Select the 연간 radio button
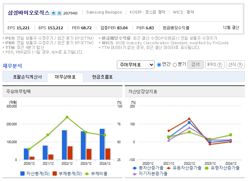 point(159,65)
